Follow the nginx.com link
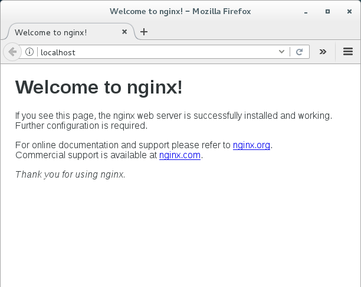 click(x=180, y=155)
